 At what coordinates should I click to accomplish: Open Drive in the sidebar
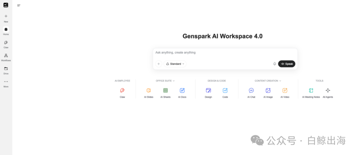pyautogui.click(x=6, y=70)
